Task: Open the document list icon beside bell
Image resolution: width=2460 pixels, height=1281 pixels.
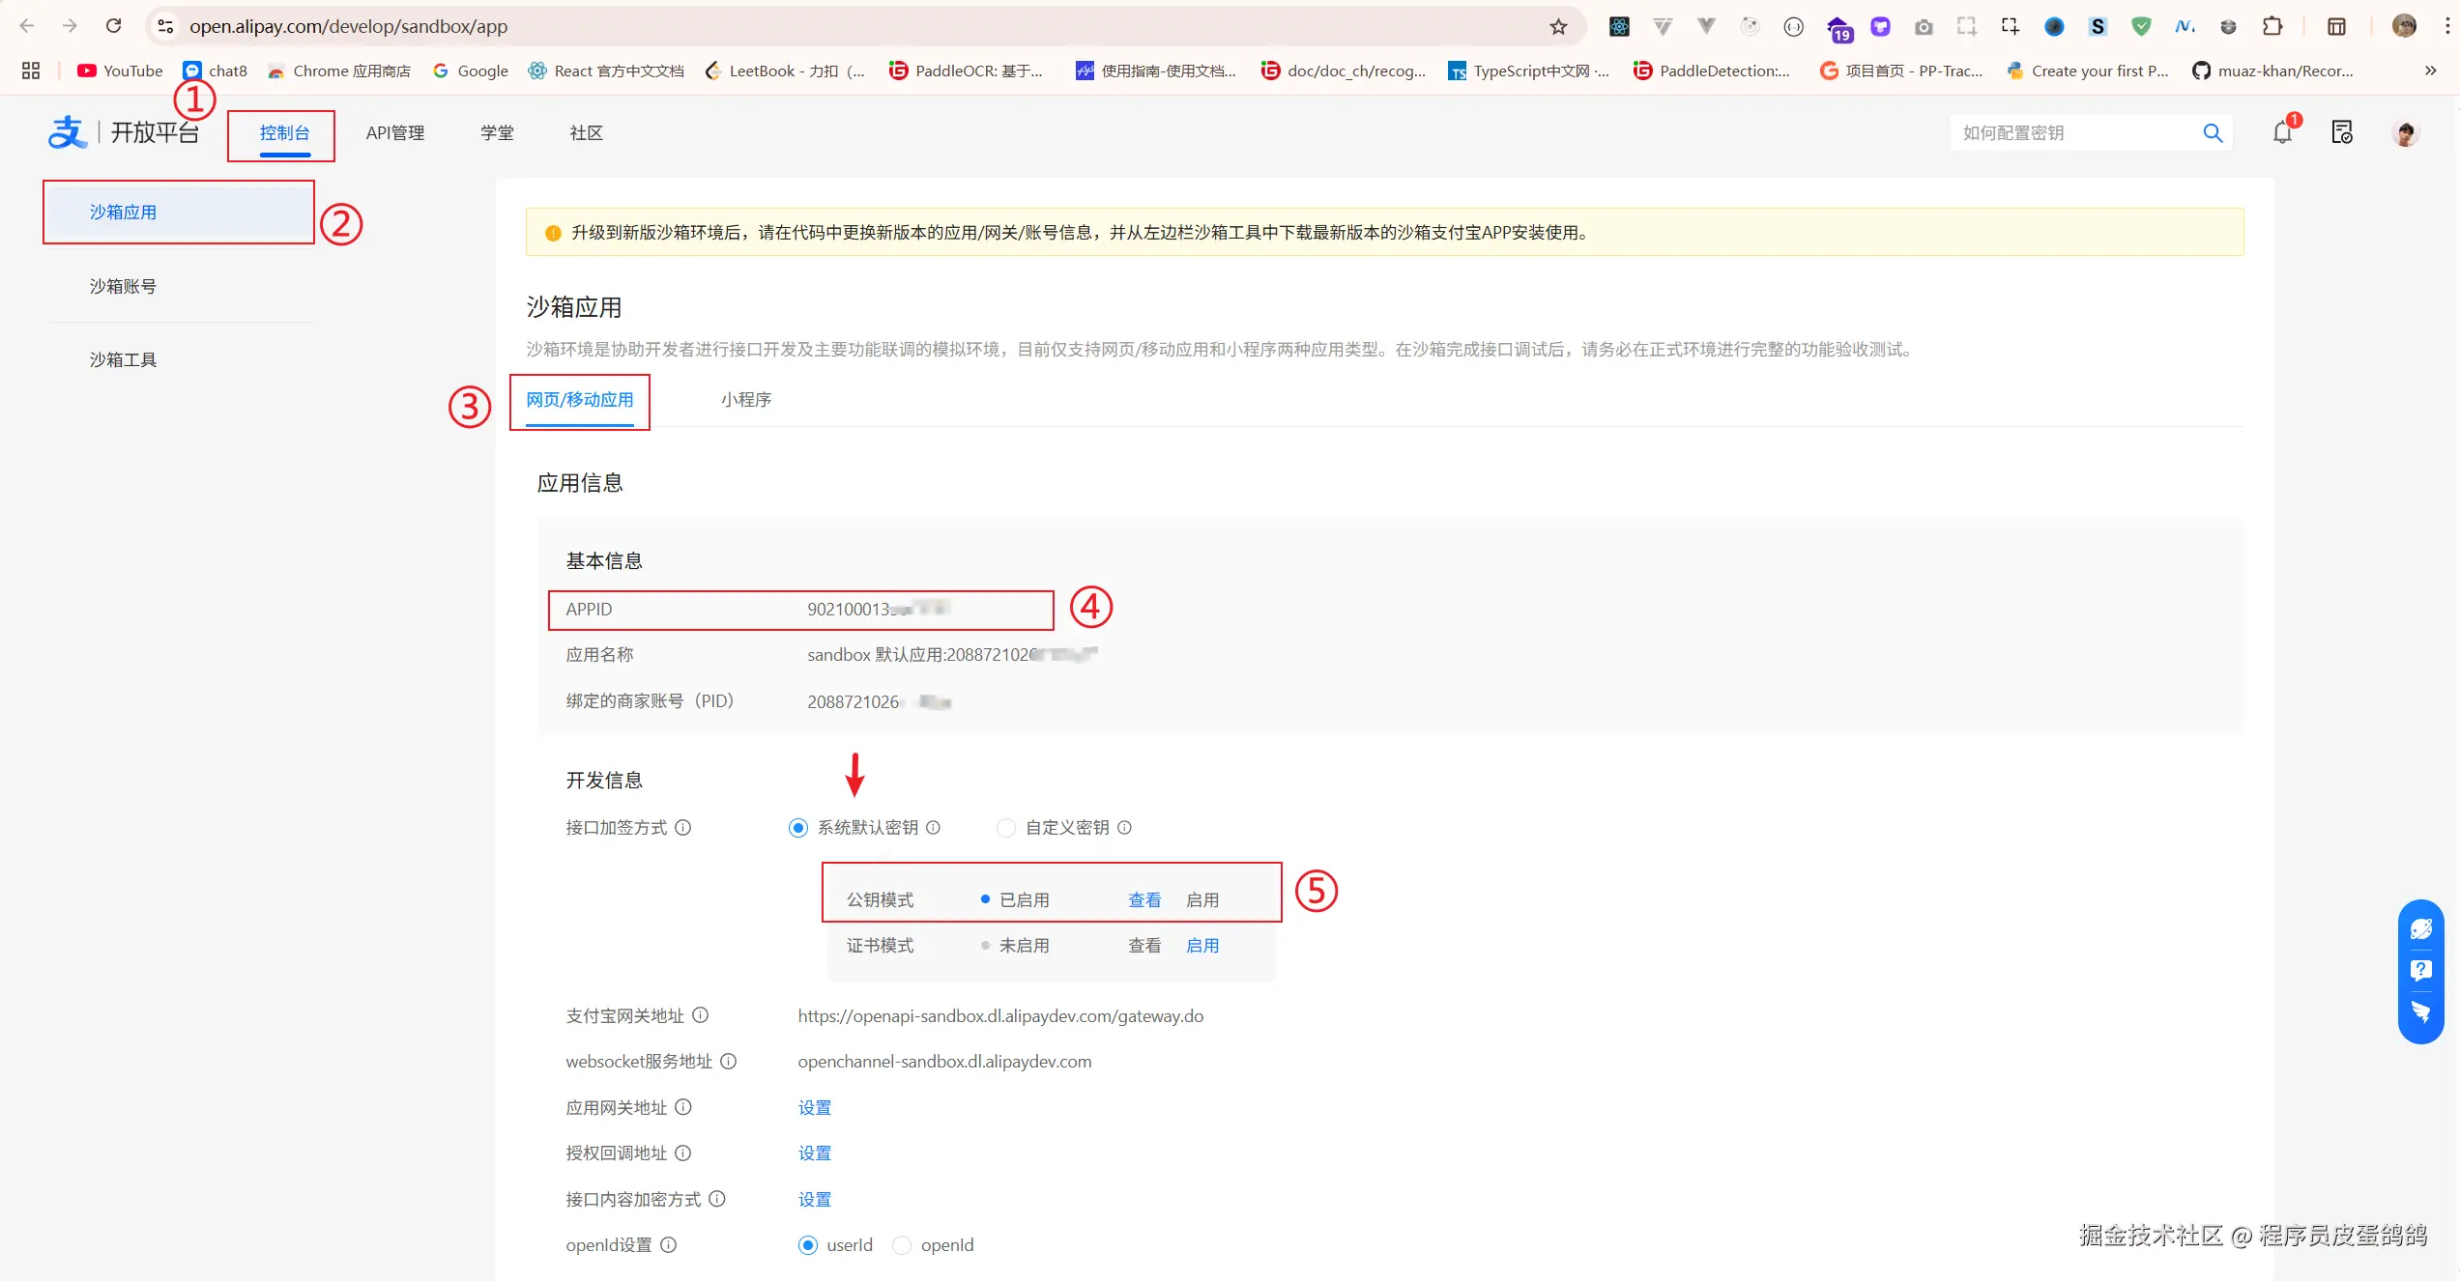Action: [2342, 132]
